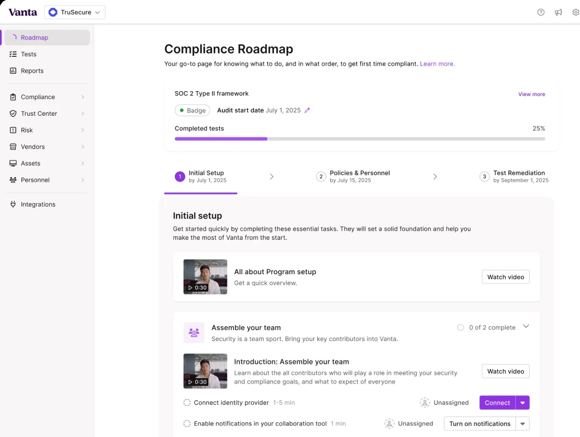The height and width of the screenshot is (437, 580).
Task: Click Unassigned avatar for Connect identity provider
Action: (x=425, y=402)
